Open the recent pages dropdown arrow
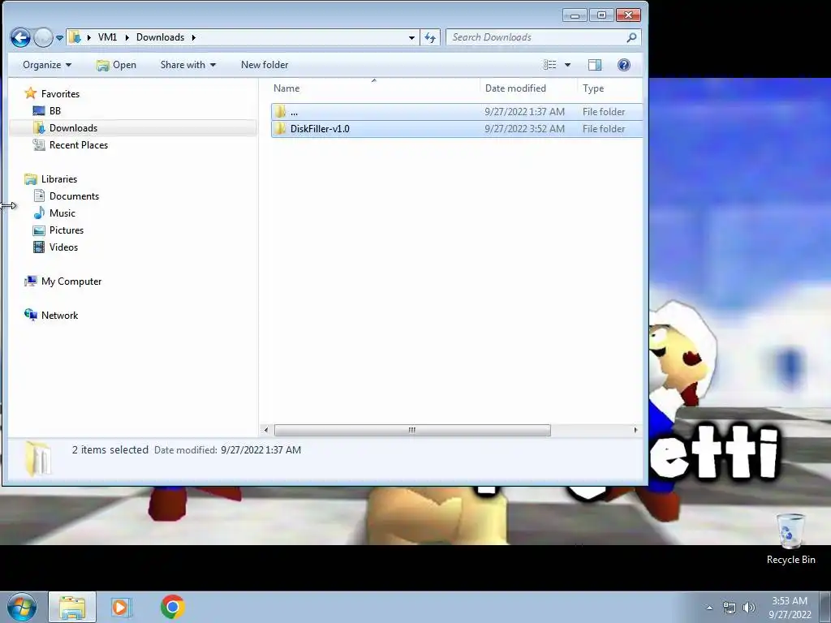The image size is (831, 623). [x=59, y=37]
